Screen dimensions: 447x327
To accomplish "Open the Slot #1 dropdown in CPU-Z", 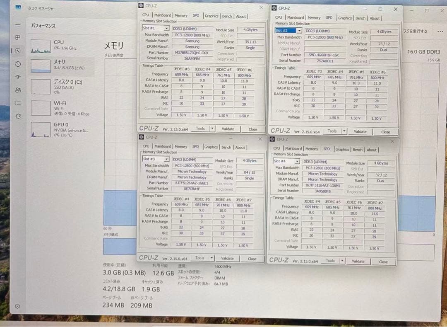I will point(155,27).
